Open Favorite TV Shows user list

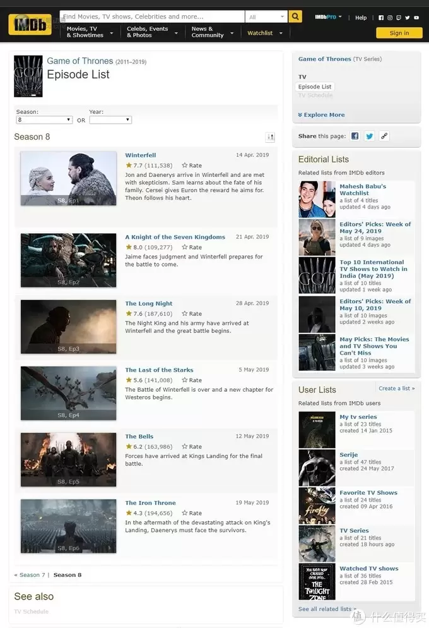point(368,493)
